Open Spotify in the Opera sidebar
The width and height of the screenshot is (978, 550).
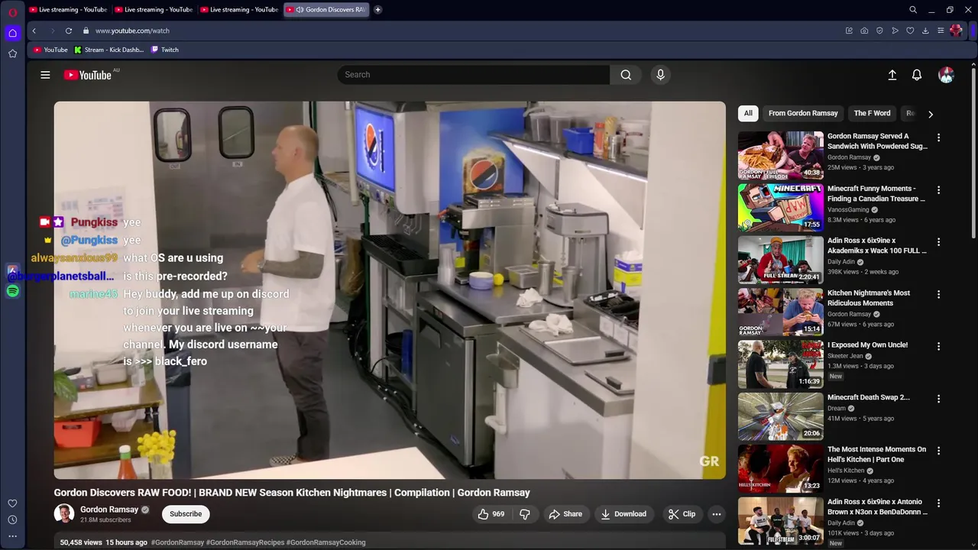12,291
